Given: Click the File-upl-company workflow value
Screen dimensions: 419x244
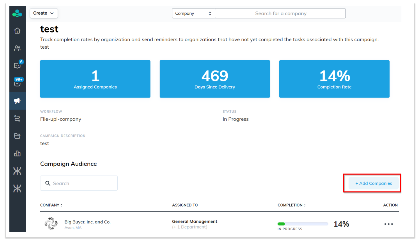Looking at the screenshot, I should tap(61, 119).
